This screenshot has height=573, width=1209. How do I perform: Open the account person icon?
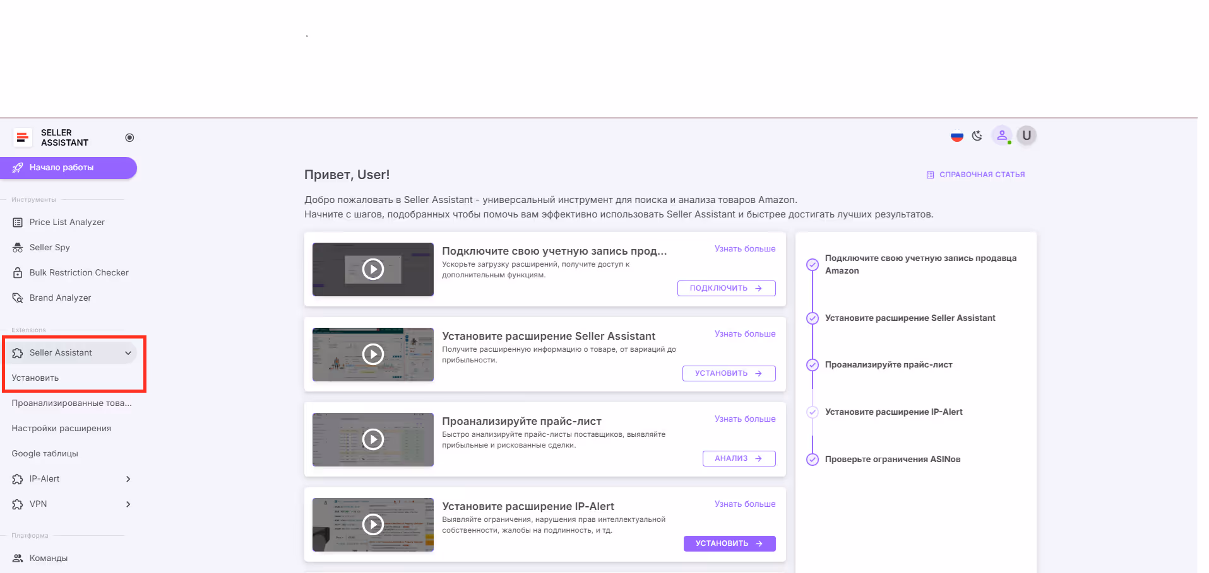[x=1002, y=136]
